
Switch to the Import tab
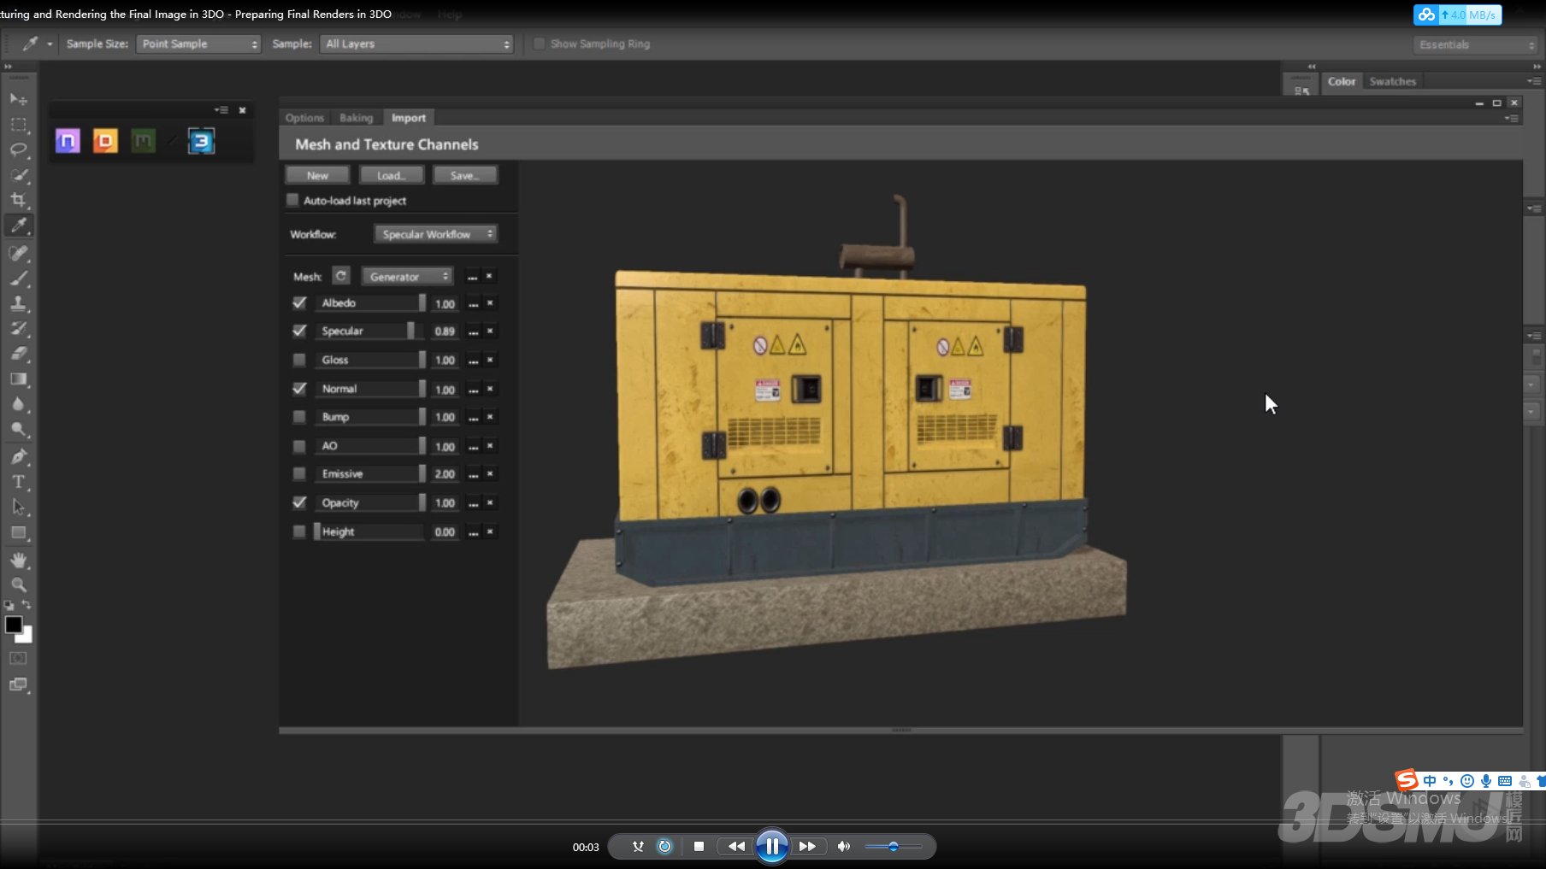point(409,118)
